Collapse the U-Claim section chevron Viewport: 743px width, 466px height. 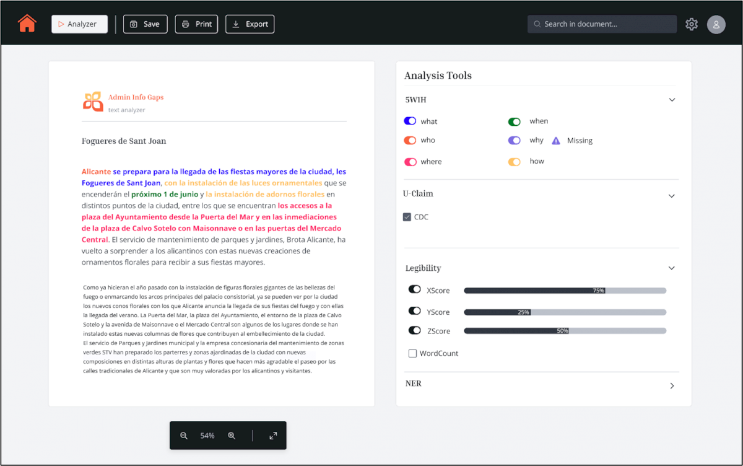[x=672, y=196]
